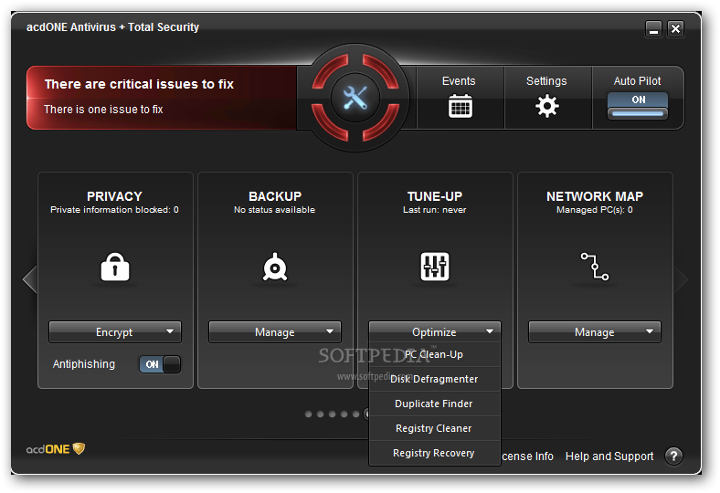Choose Duplicate Finder menu entry
The image size is (720, 493).
(x=434, y=404)
